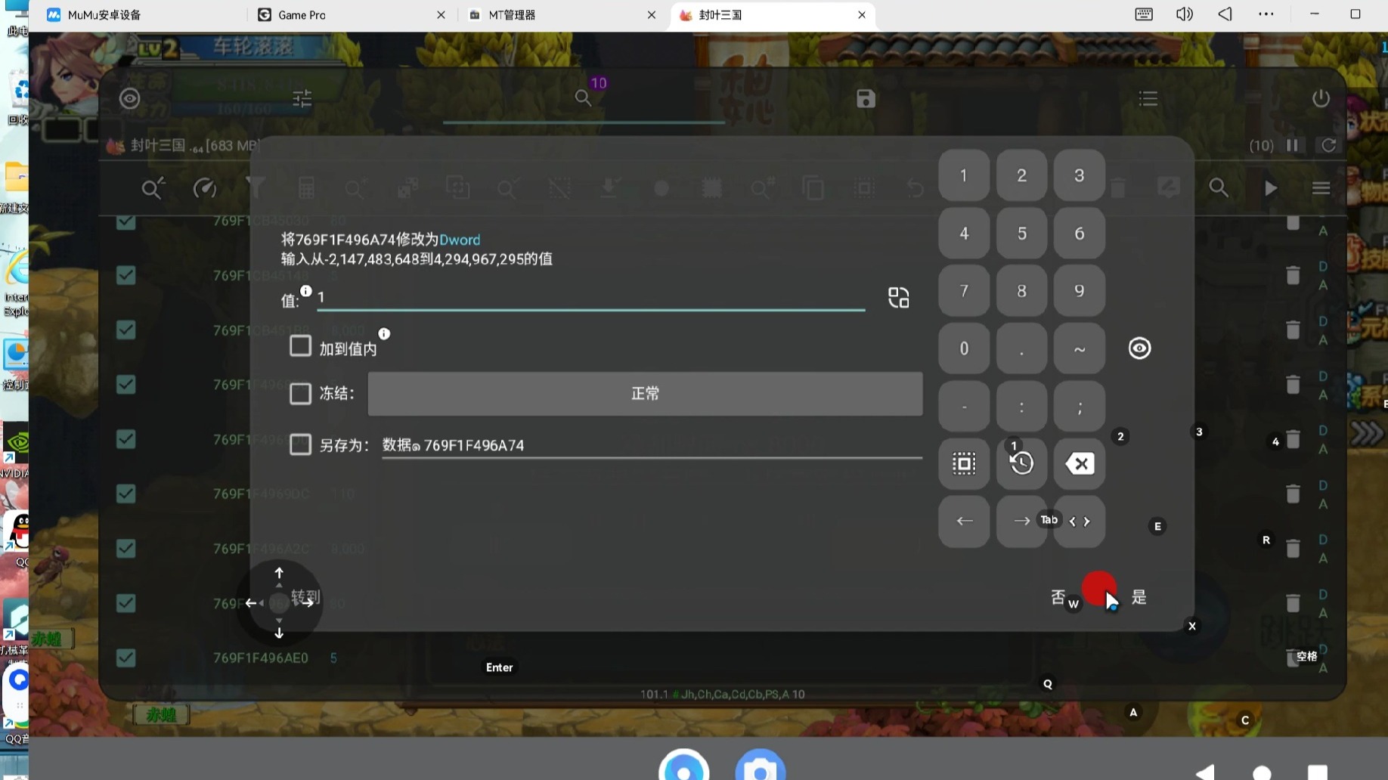Refresh the search results values
Image resolution: width=1388 pixels, height=780 pixels.
(1328, 145)
